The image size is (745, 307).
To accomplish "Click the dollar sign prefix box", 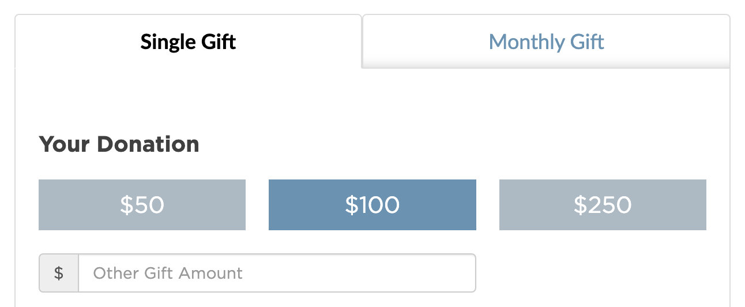I will 59,273.
